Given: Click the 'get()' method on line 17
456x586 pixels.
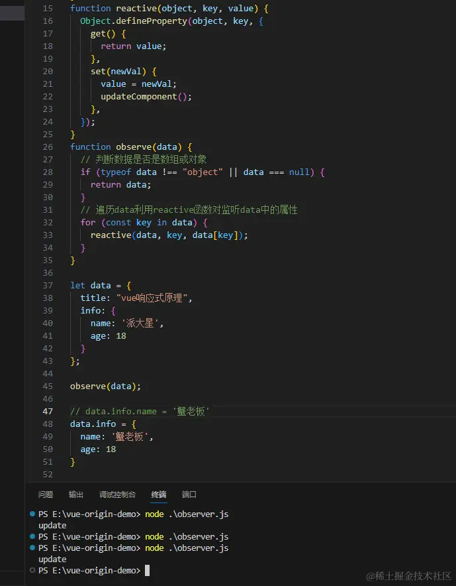Looking at the screenshot, I should [x=103, y=34].
